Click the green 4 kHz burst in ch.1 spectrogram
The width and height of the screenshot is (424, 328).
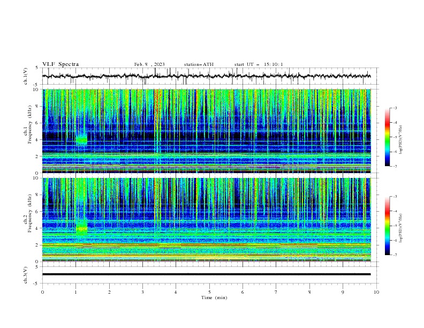point(81,140)
